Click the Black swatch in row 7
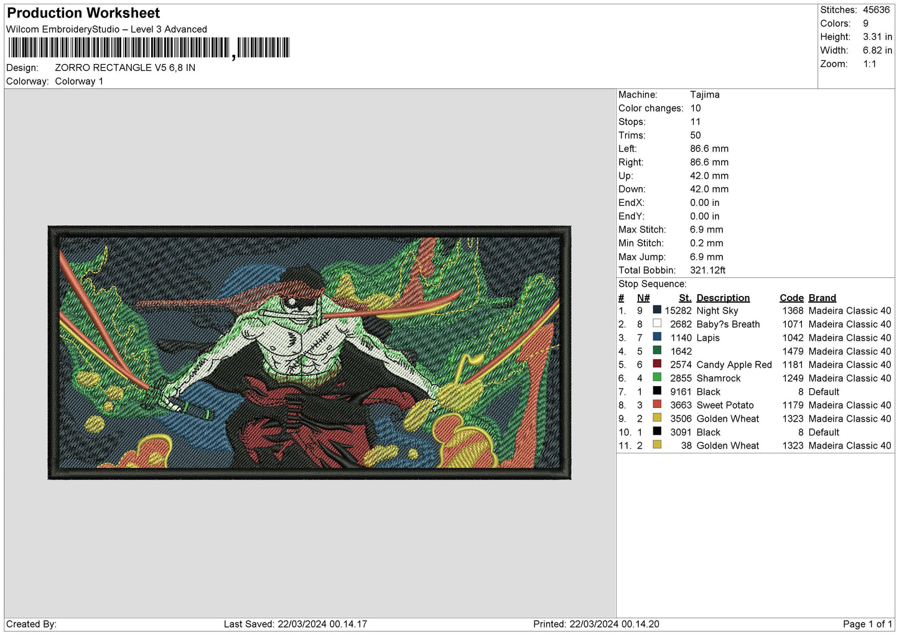 tap(657, 391)
